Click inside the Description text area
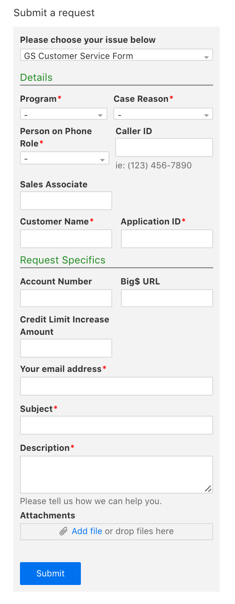Screen dimensions: 235x604 pos(117,475)
